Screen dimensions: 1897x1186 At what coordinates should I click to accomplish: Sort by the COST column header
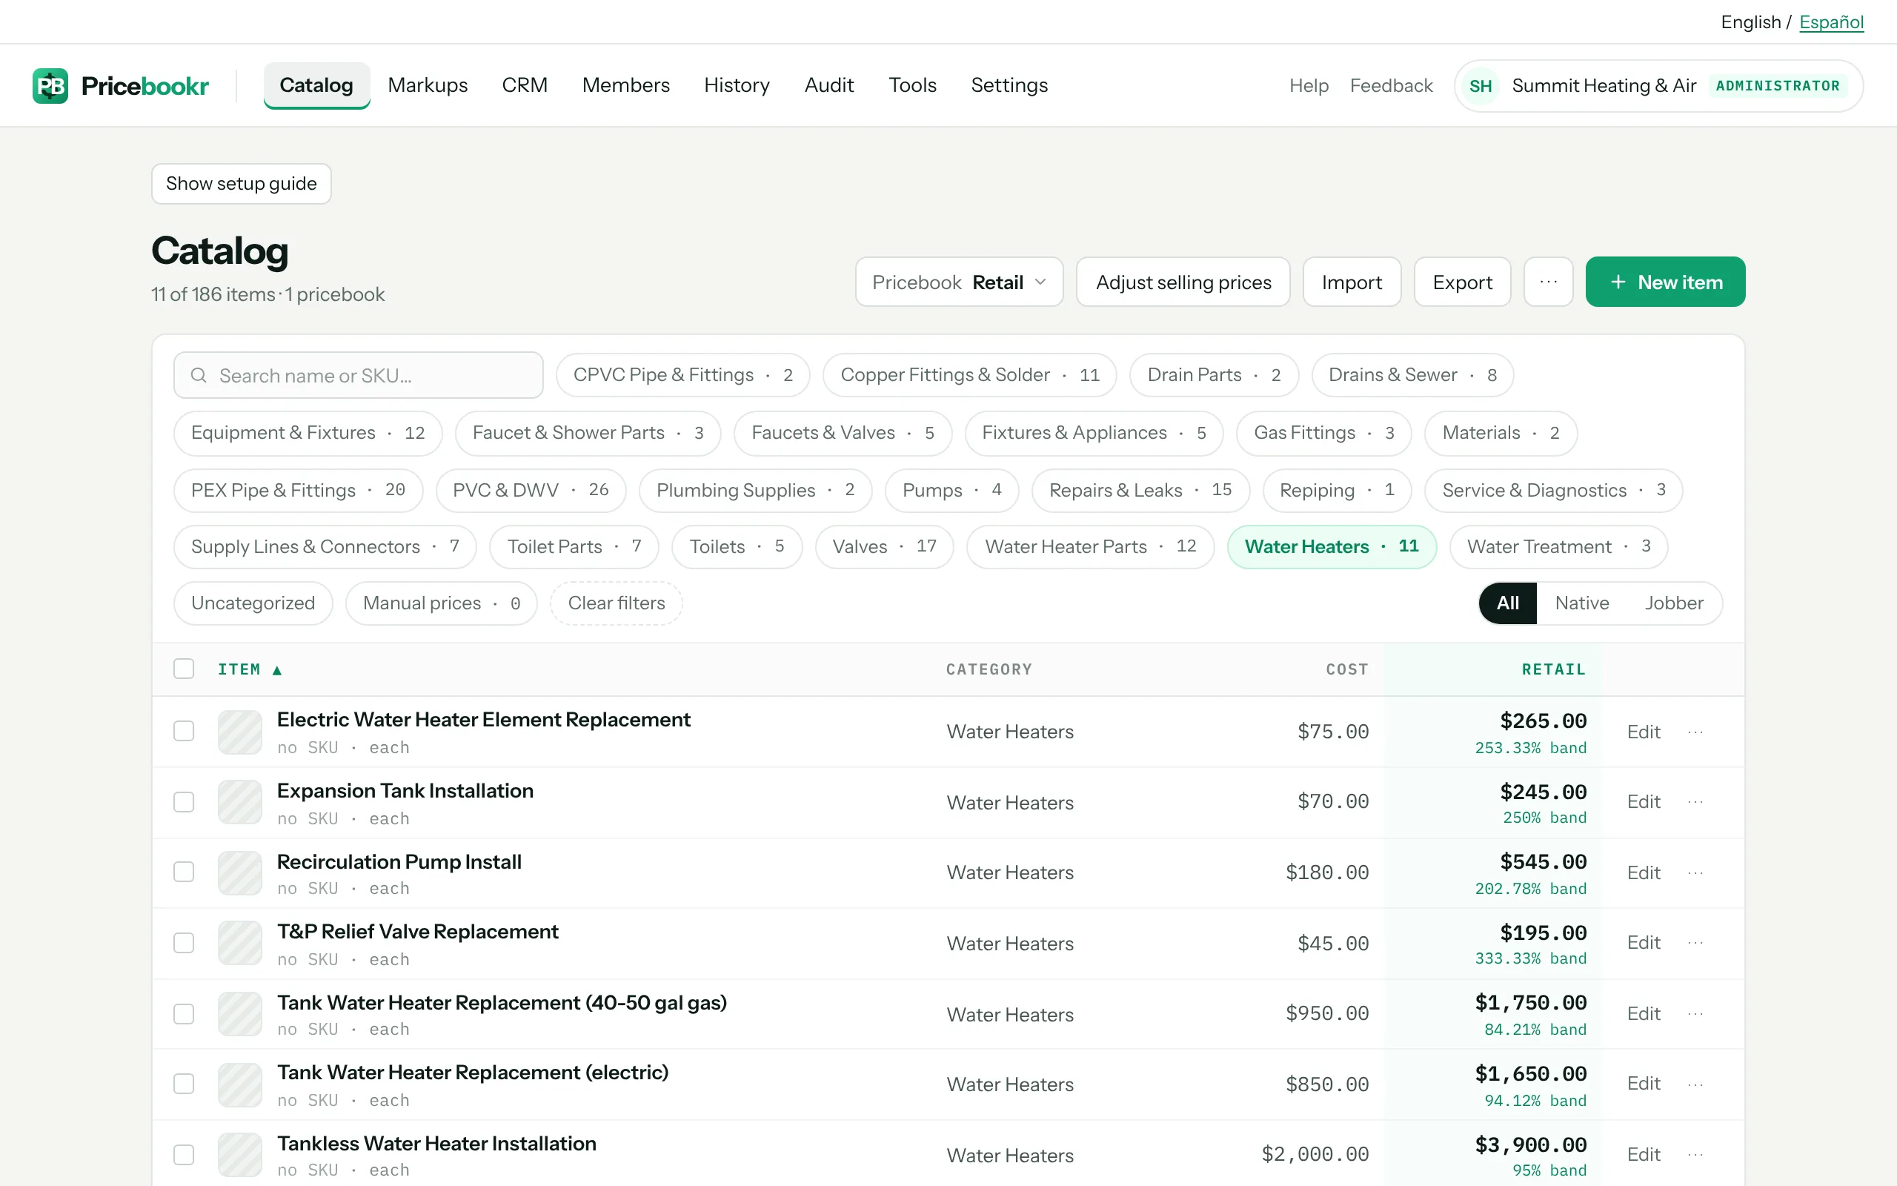click(x=1346, y=669)
